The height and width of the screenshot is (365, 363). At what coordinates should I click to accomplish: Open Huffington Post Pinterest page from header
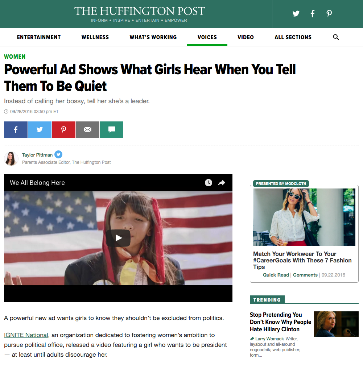[329, 13]
